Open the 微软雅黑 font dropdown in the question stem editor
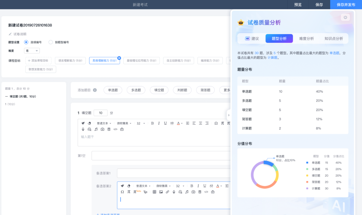The width and height of the screenshot is (362, 215). click(x=124, y=123)
